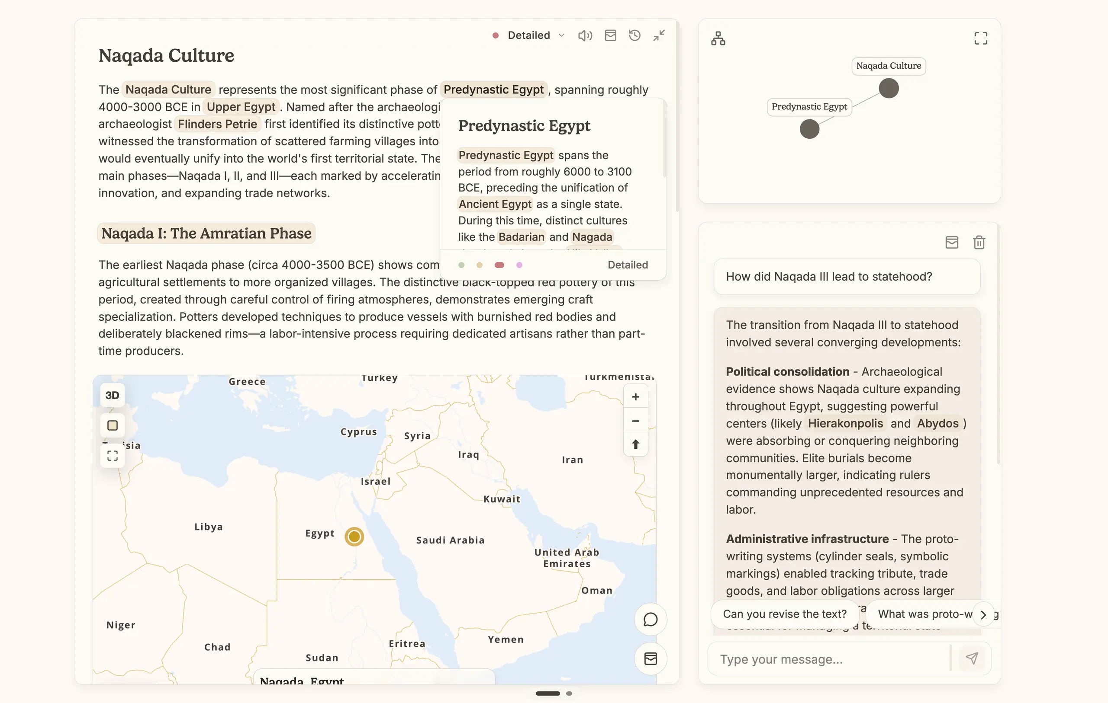Send the chat message with the paper plane icon

coord(972,658)
